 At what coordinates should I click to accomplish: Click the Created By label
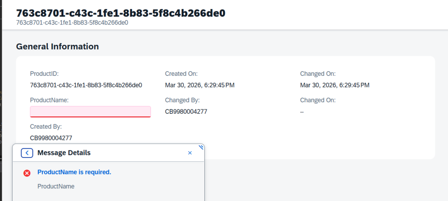46,126
